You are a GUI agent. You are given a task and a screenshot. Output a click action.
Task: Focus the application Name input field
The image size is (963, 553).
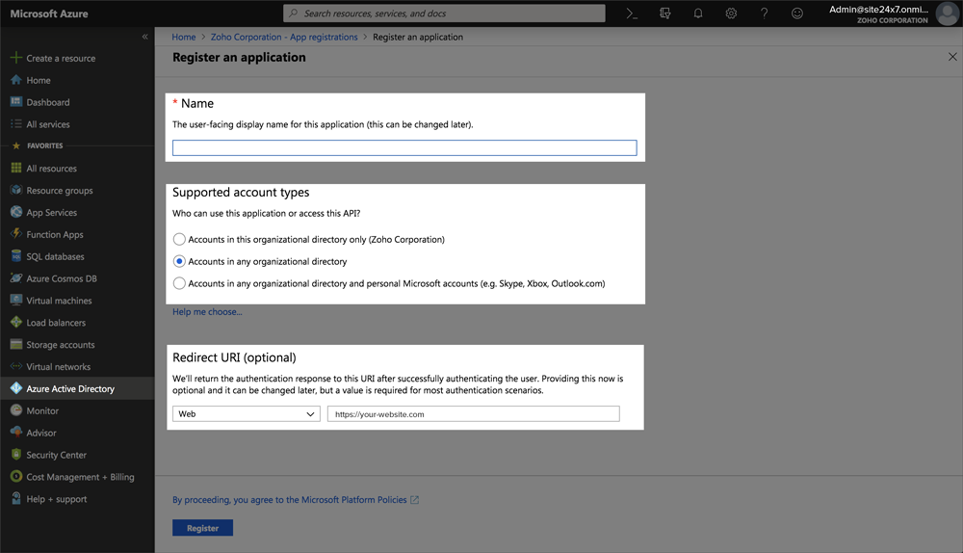[x=404, y=148]
